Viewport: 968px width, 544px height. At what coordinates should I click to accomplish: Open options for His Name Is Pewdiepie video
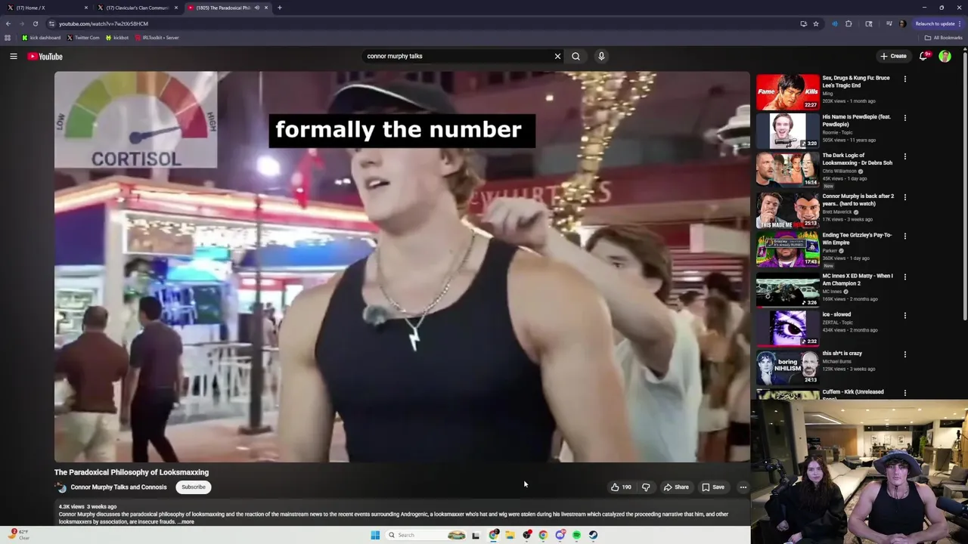coord(904,118)
